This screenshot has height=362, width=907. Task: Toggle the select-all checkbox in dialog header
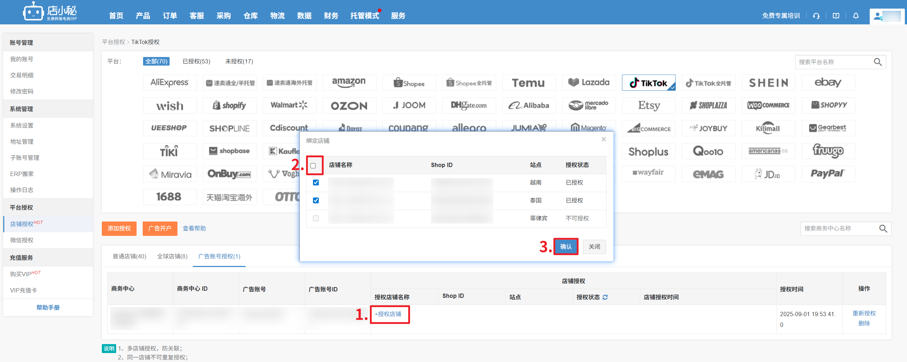point(313,166)
